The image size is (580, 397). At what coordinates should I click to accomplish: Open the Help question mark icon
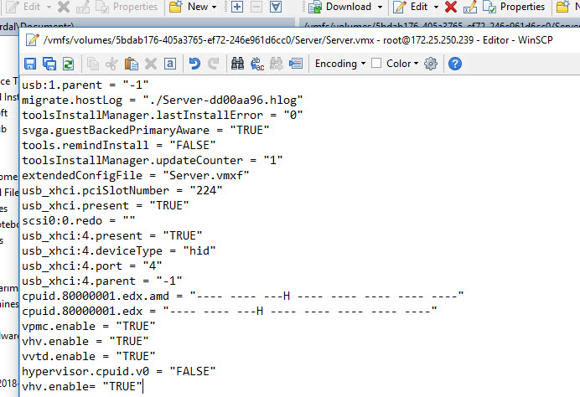[455, 64]
